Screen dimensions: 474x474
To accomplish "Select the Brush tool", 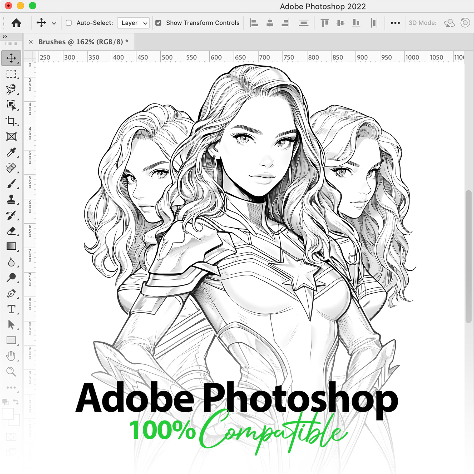I will click(11, 184).
